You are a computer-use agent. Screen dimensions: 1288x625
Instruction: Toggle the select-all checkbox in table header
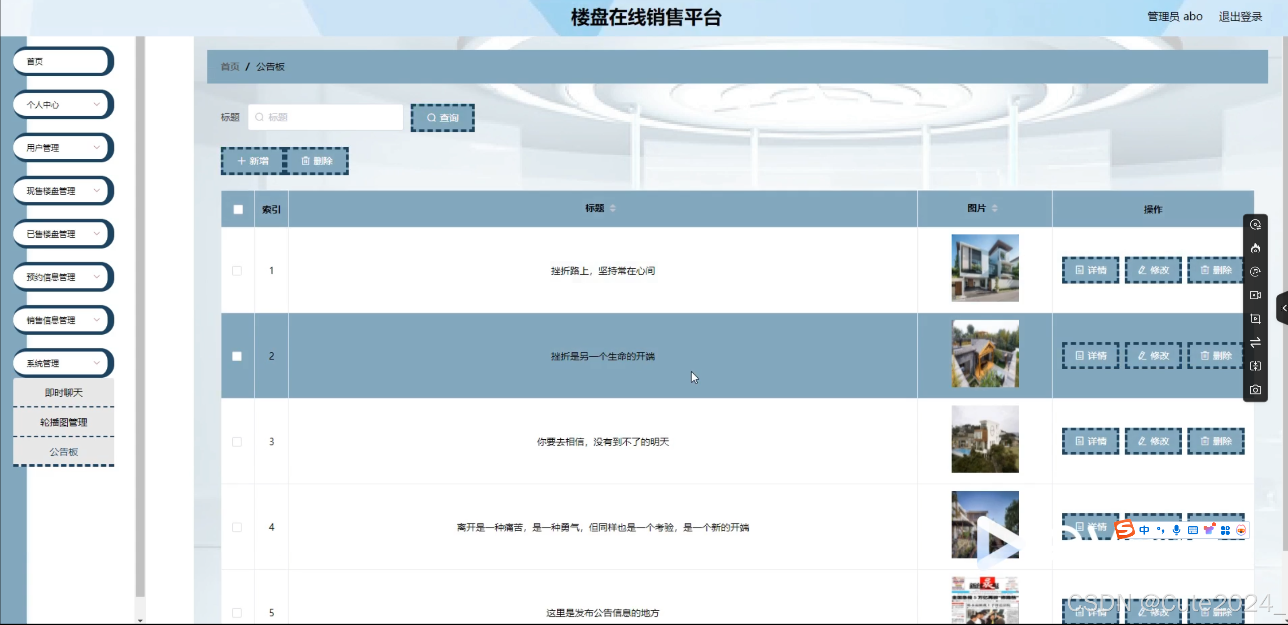pos(238,210)
